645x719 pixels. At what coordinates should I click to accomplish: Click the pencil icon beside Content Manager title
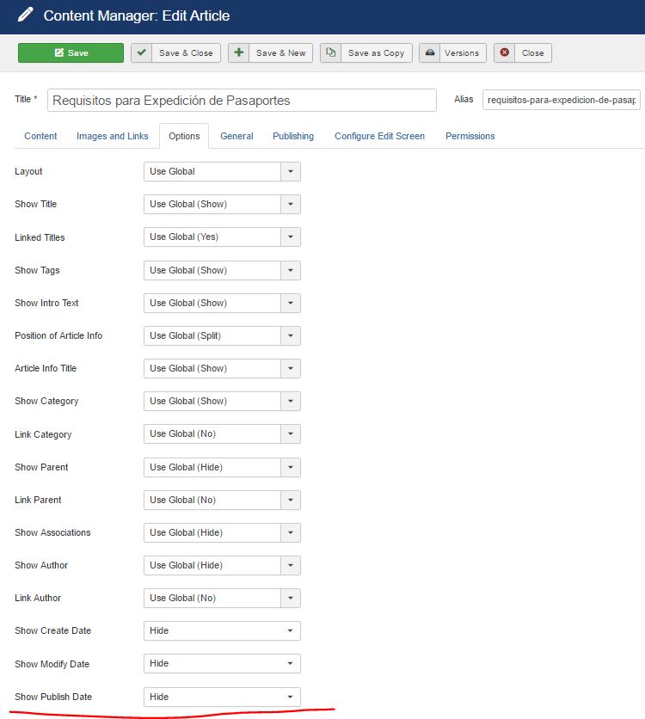pyautogui.click(x=26, y=15)
